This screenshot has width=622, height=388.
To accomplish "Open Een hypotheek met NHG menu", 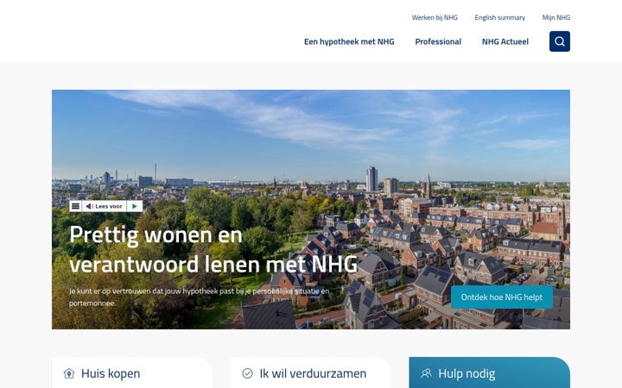I will click(349, 41).
